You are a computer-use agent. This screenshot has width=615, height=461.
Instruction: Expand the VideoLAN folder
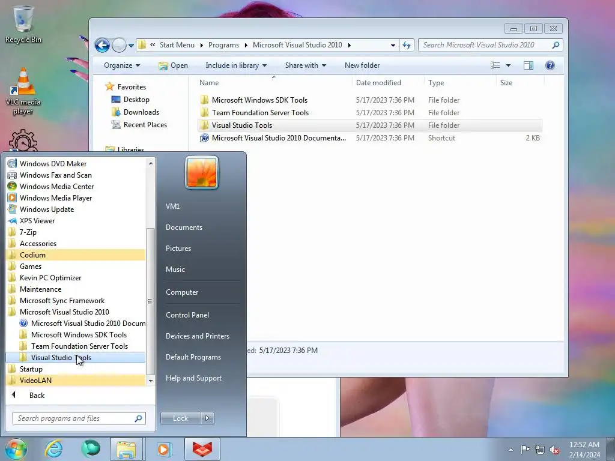(x=76, y=380)
